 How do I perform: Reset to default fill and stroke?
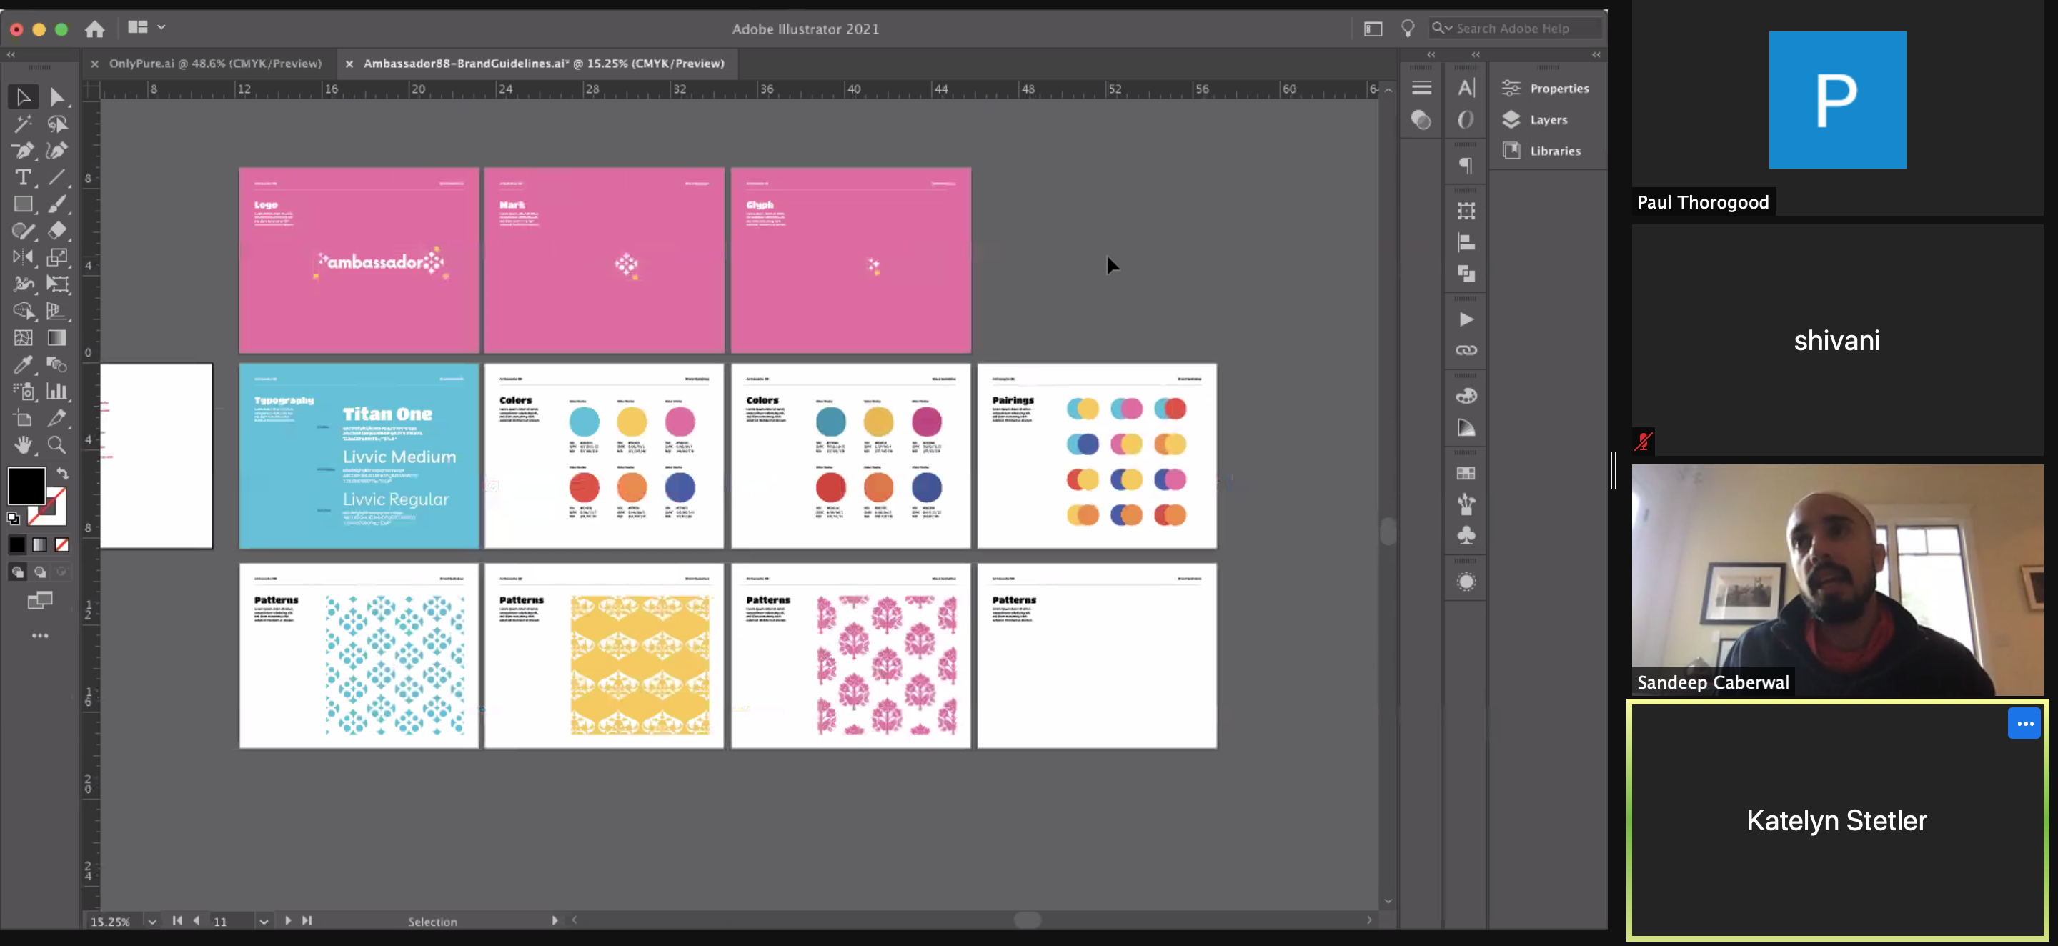14,519
